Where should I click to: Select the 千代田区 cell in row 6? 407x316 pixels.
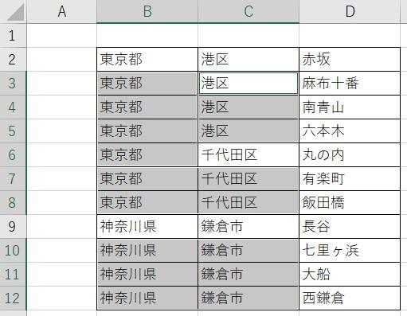click(x=249, y=155)
